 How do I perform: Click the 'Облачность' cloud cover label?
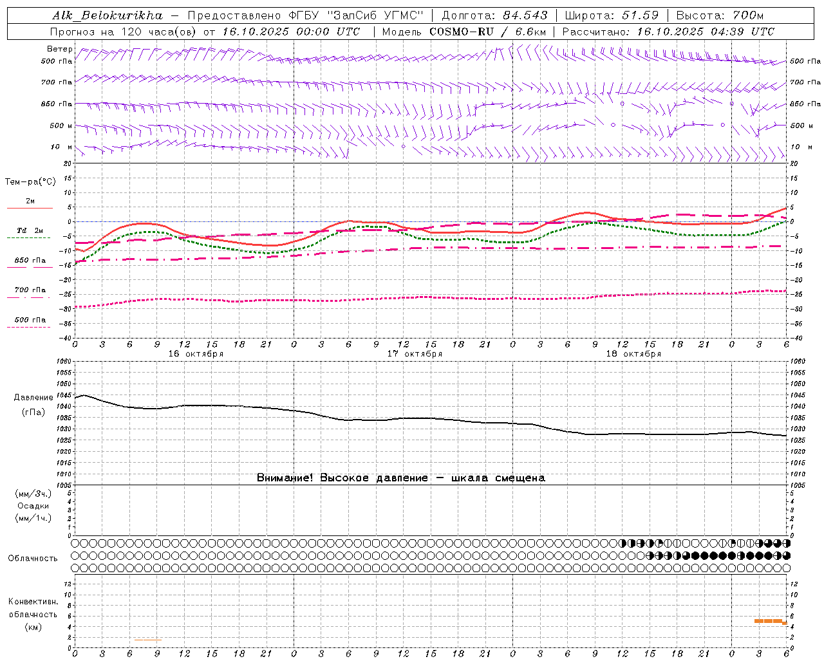point(33,558)
